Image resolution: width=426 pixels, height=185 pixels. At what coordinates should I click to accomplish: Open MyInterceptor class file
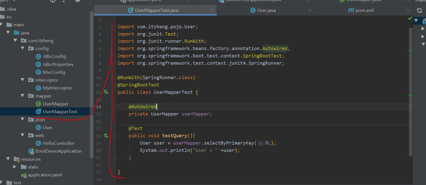pos(57,88)
